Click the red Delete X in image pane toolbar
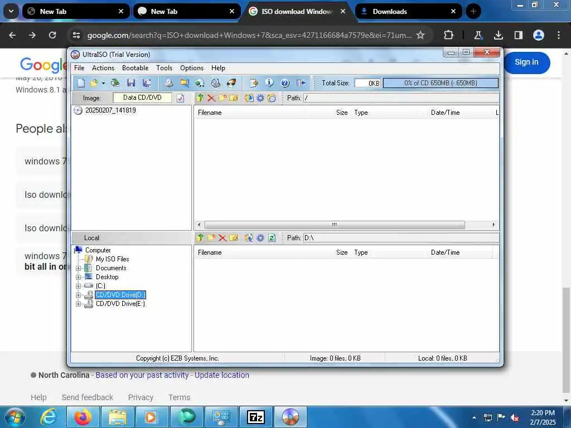This screenshot has width=571, height=428. click(x=211, y=98)
